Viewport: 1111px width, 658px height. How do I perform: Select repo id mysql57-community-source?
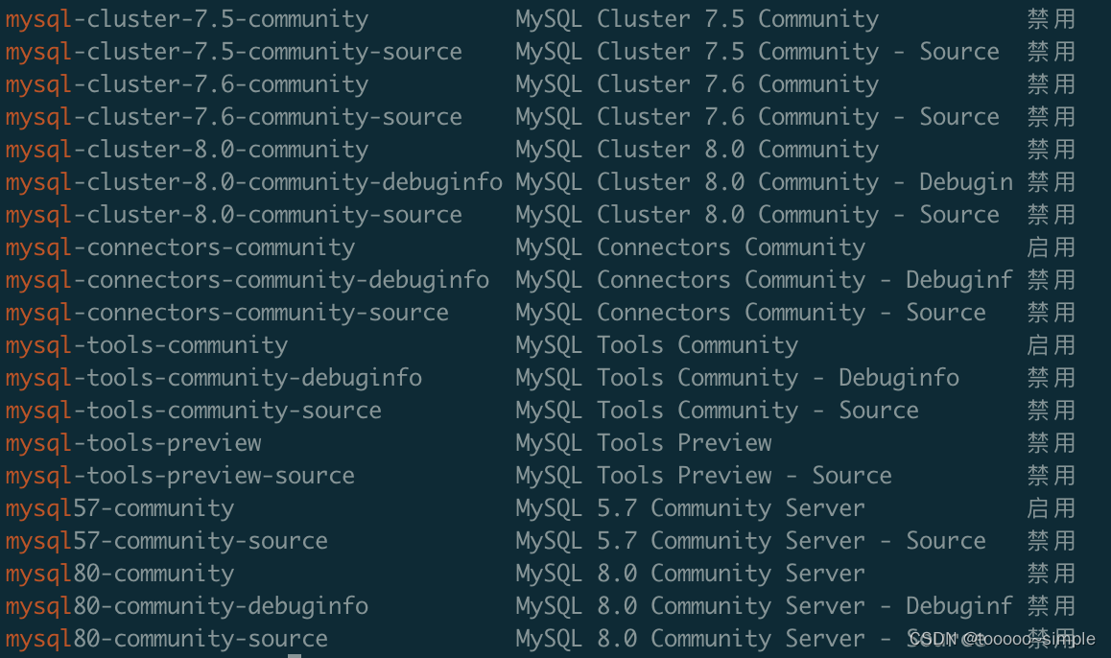point(167,540)
